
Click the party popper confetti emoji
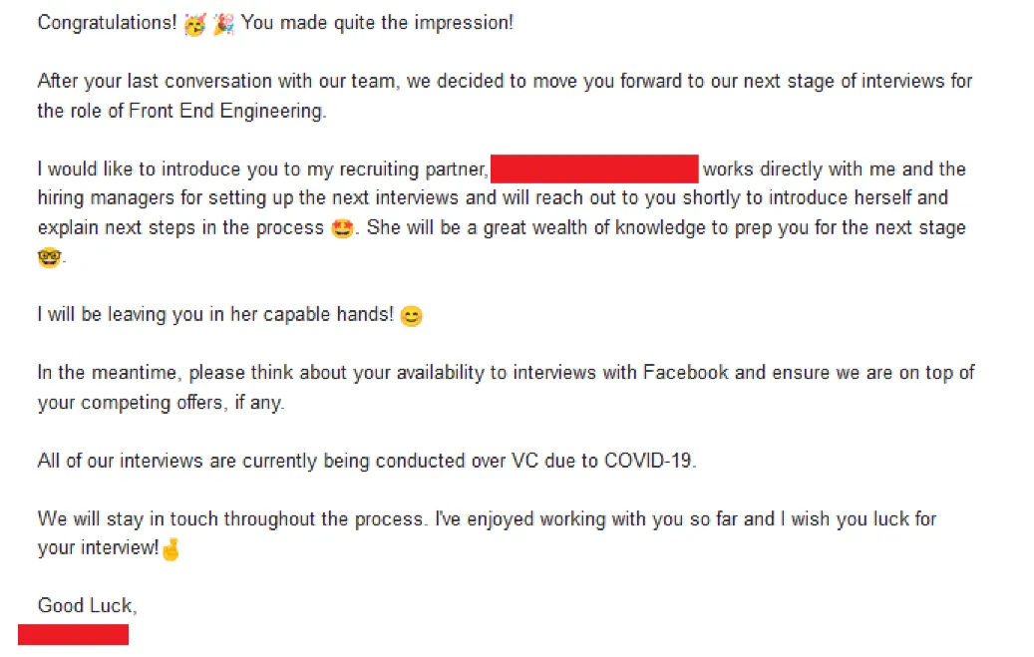223,24
